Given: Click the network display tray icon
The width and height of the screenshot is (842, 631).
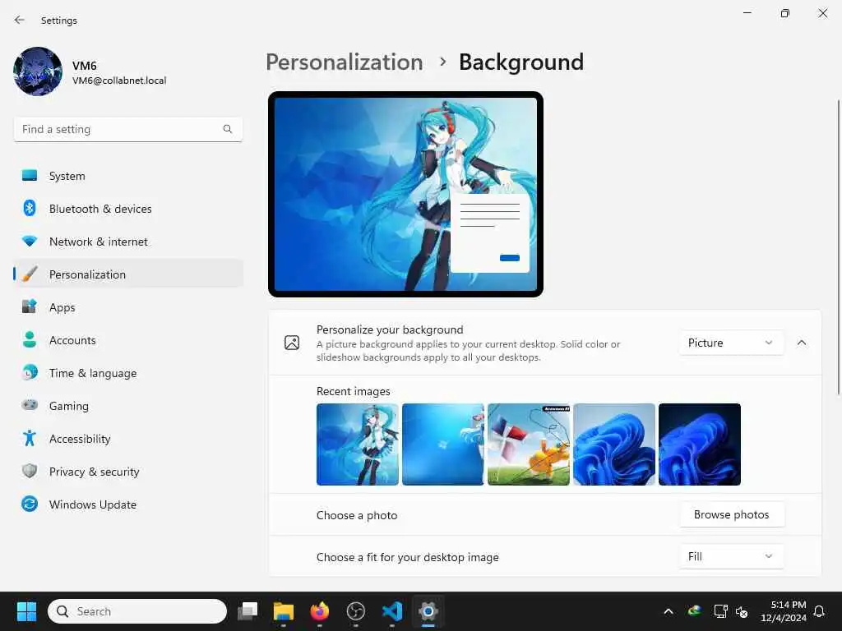Looking at the screenshot, I should coord(720,611).
